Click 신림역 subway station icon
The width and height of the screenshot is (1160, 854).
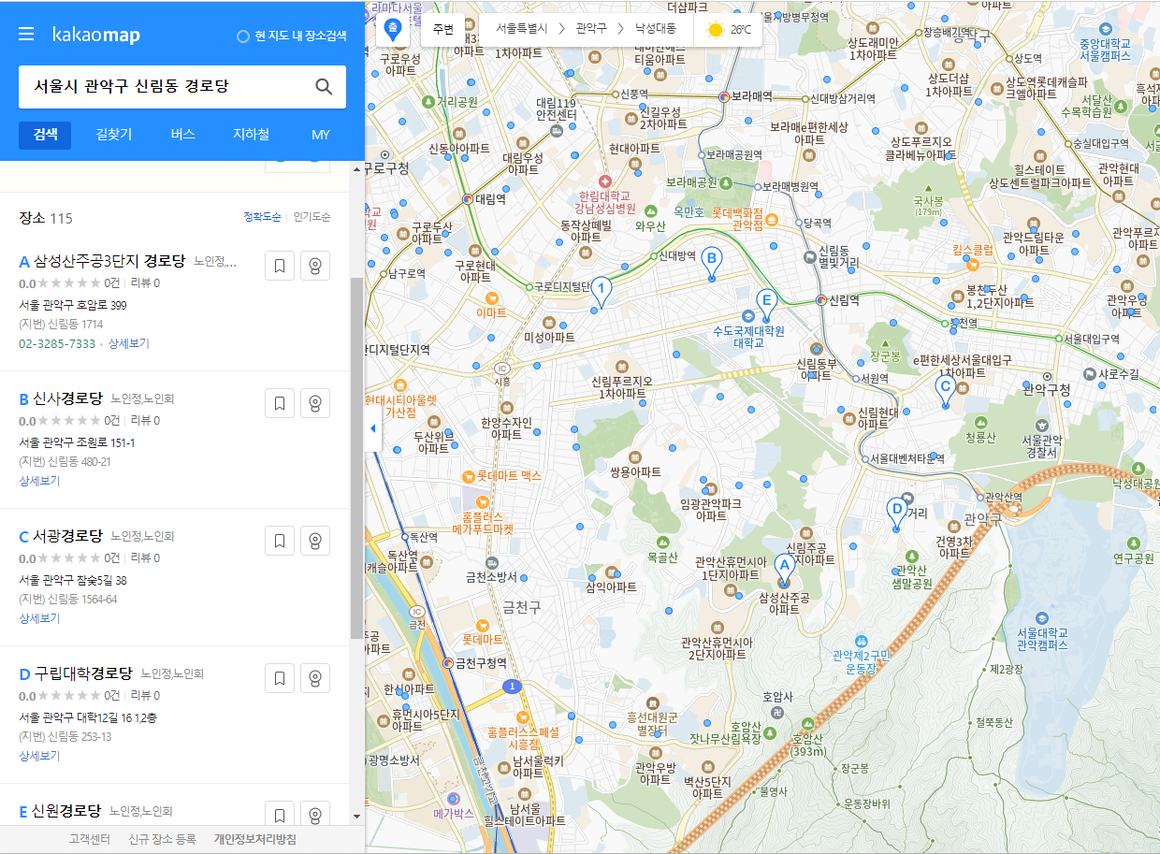(820, 300)
